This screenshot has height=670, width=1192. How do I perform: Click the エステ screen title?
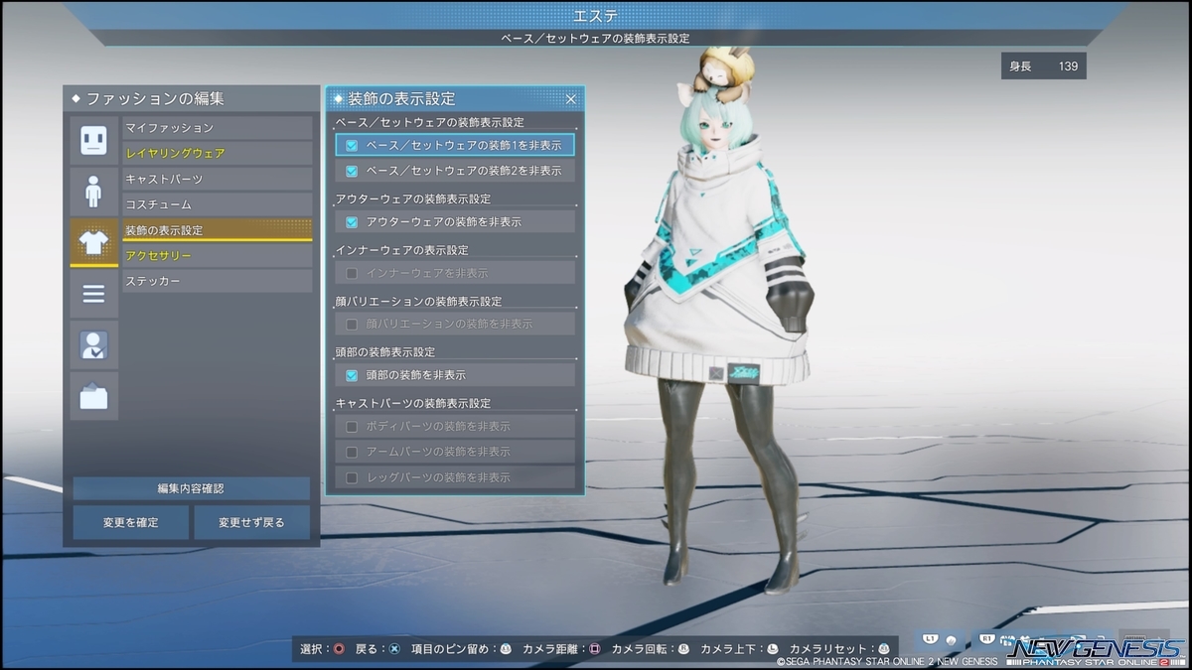(x=596, y=16)
